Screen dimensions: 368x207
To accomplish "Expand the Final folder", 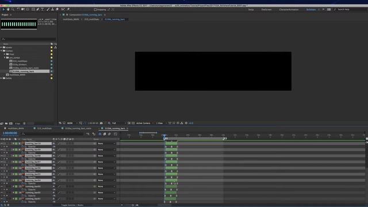I will 5,54.
